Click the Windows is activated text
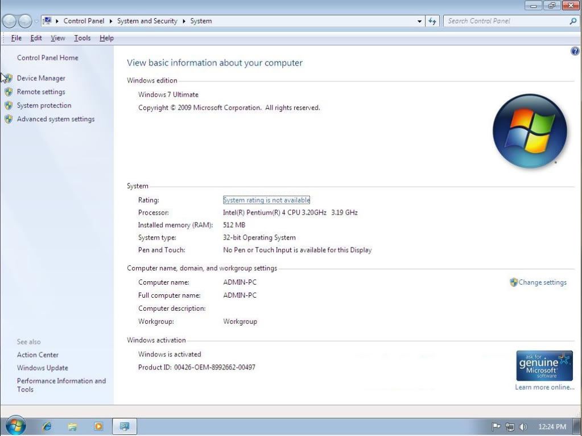Image resolution: width=582 pixels, height=436 pixels. (x=170, y=354)
